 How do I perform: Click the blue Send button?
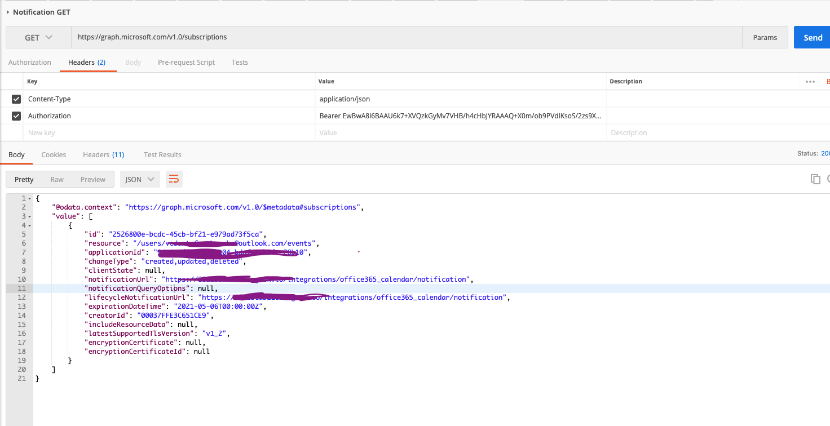[812, 38]
